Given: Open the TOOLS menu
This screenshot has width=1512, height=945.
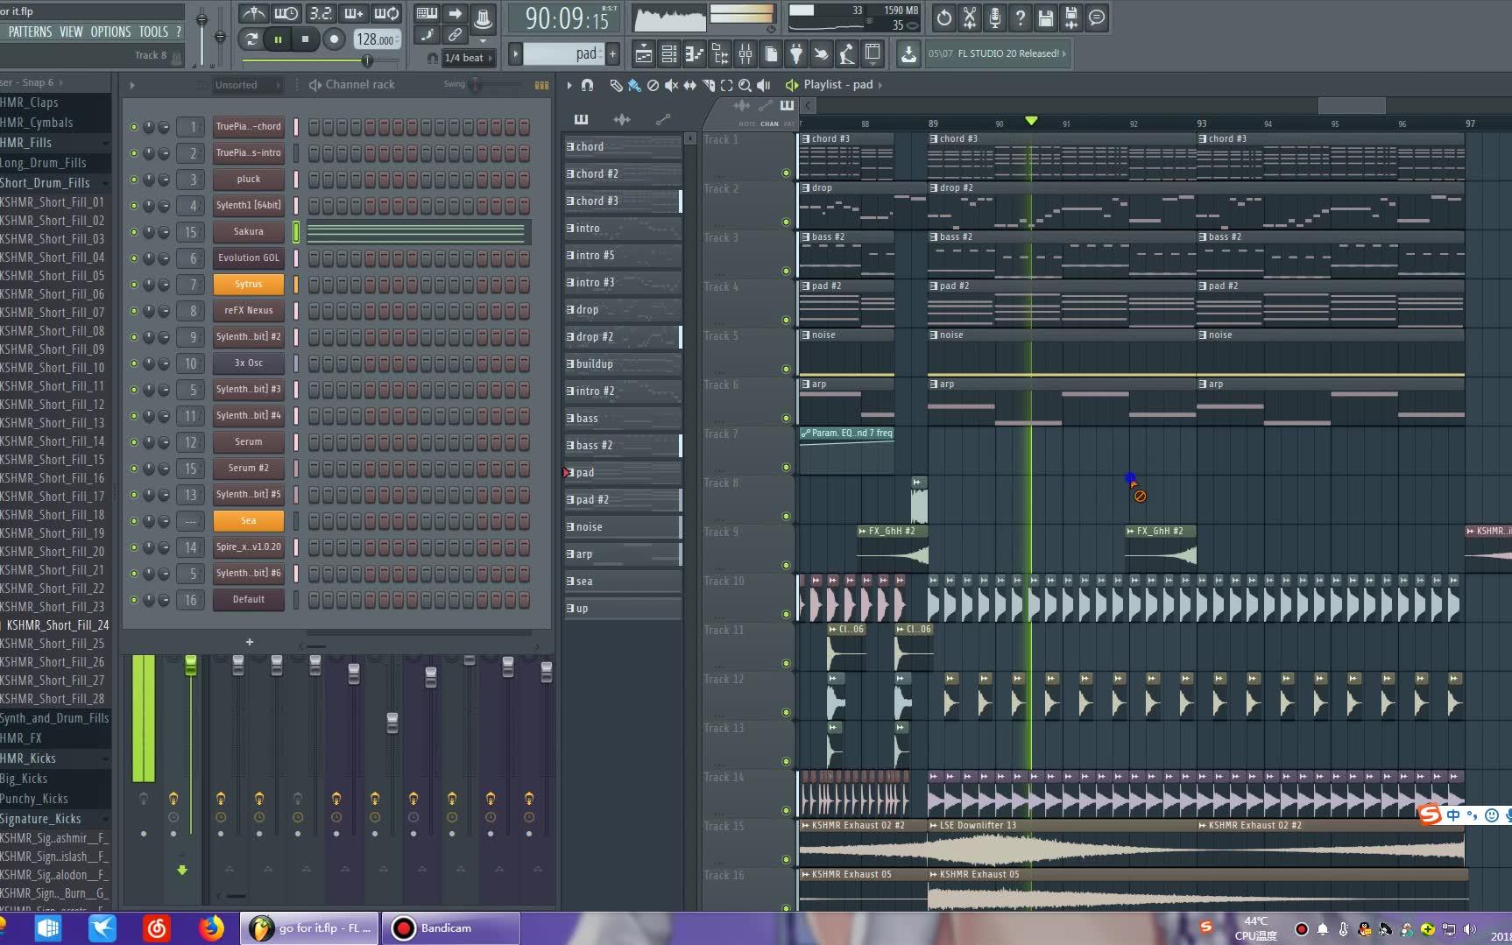Looking at the screenshot, I should 153,32.
